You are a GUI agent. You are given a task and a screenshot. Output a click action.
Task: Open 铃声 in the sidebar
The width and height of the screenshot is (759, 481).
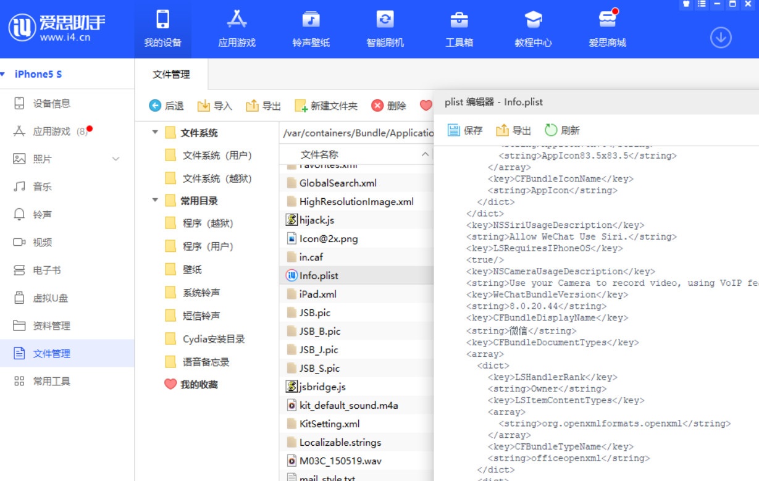67,214
